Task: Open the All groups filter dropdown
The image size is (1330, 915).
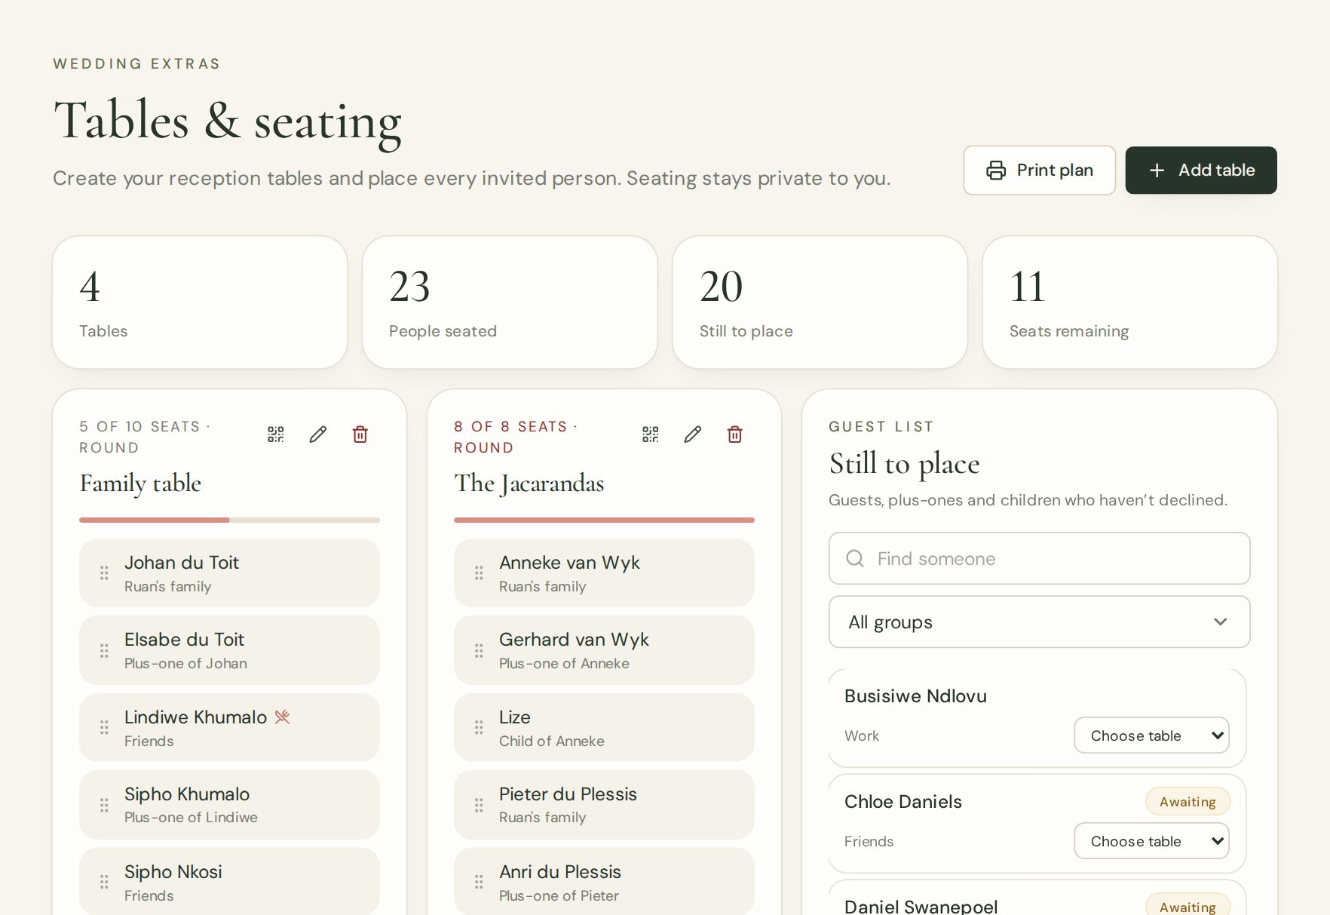Action: (x=1040, y=622)
